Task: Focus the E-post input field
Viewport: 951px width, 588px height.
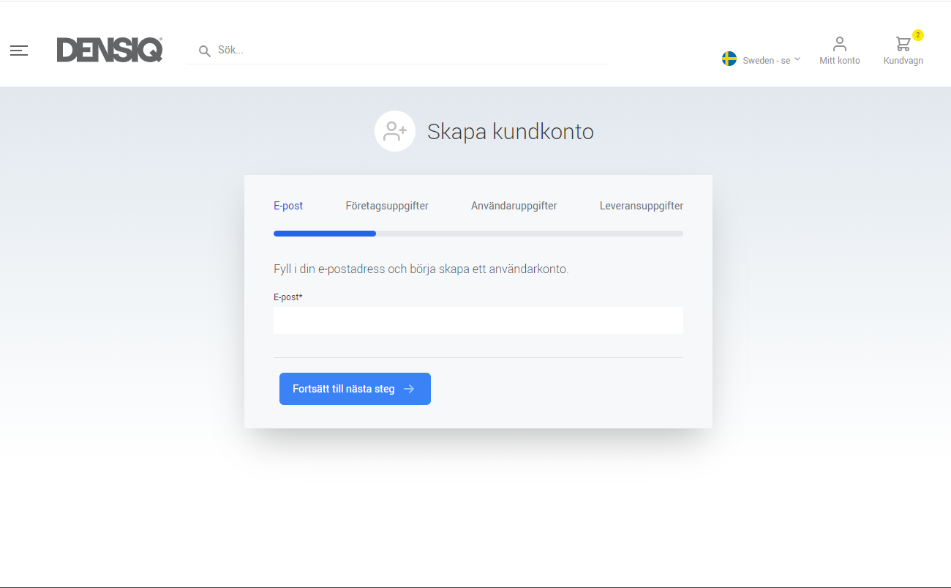Action: click(478, 321)
